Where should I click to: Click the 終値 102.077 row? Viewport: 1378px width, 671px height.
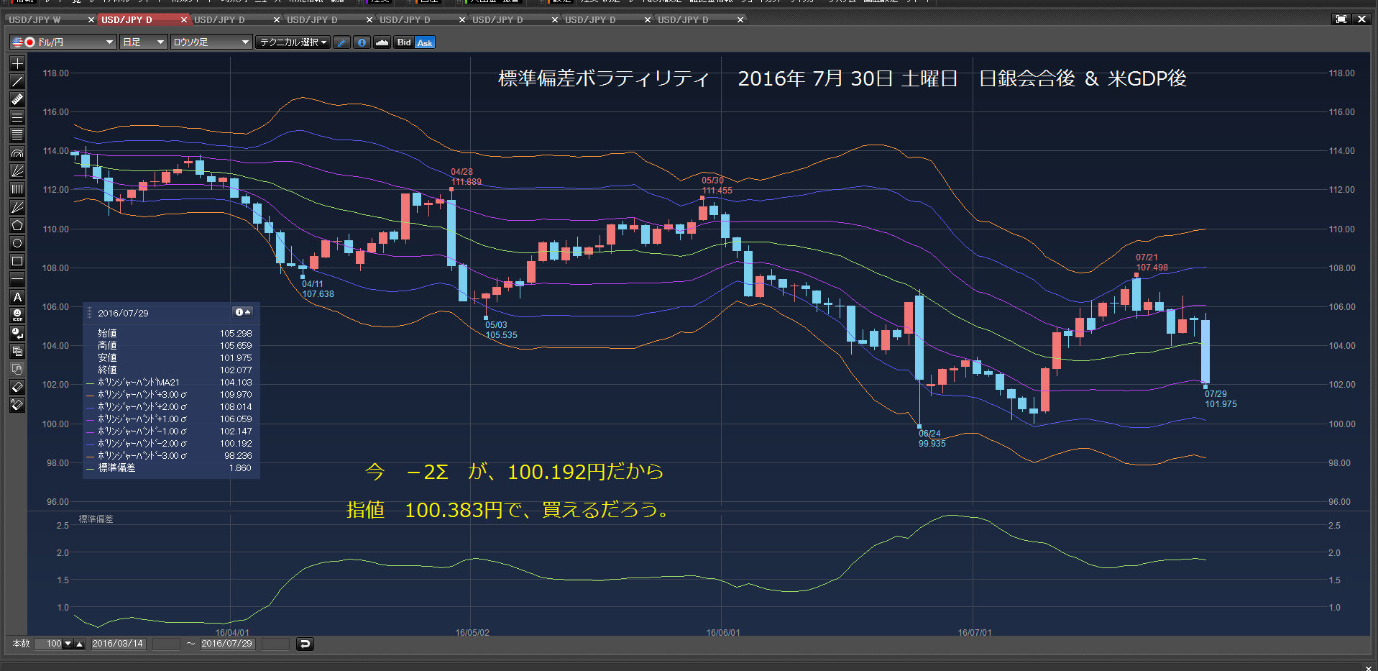tap(171, 370)
